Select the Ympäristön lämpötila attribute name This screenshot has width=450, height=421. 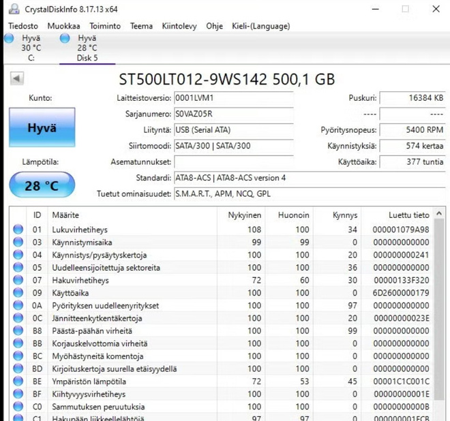89,381
